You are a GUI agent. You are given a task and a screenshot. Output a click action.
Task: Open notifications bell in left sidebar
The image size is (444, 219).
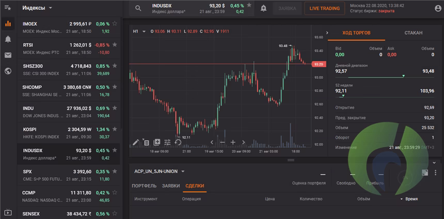click(x=8, y=39)
